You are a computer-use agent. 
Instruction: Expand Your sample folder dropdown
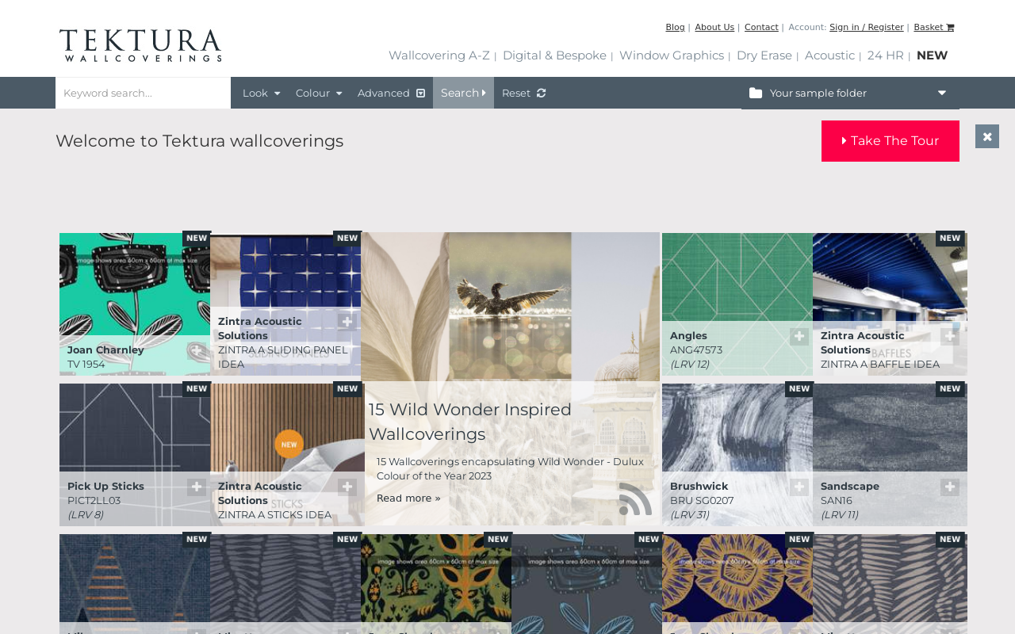tap(850, 93)
